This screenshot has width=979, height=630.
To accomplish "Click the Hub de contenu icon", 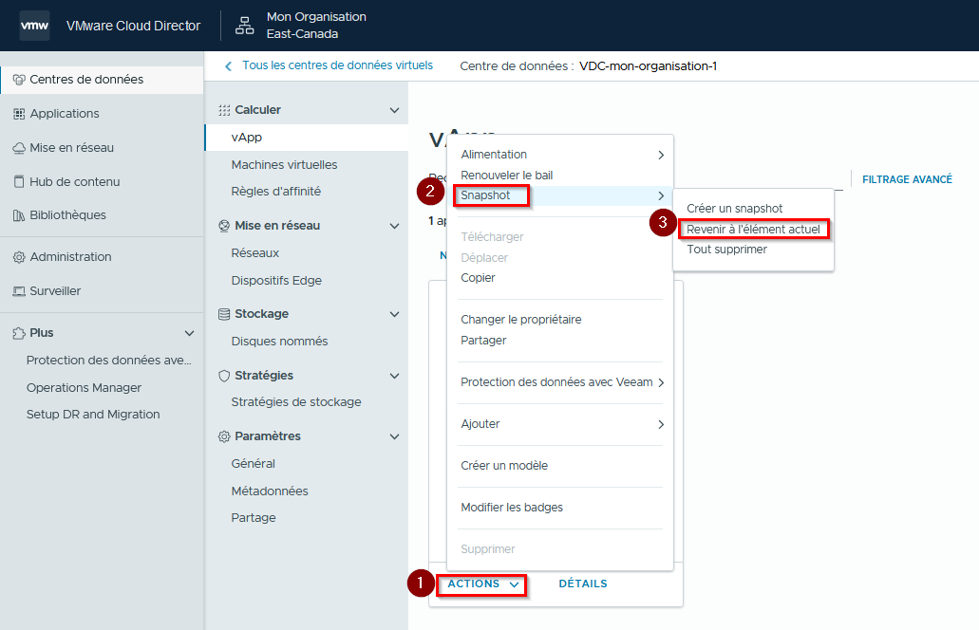I will coord(19,181).
